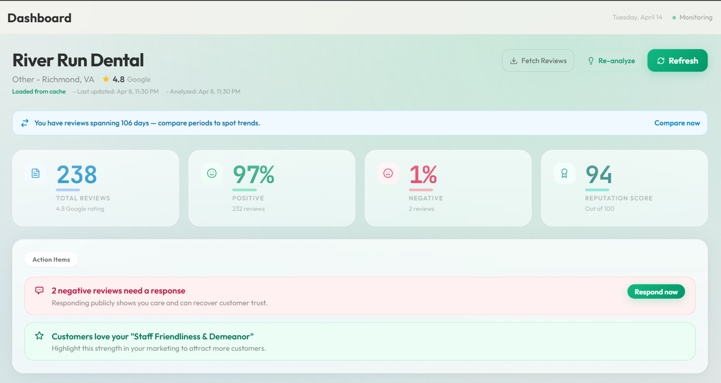Select the Action Items tab
The height and width of the screenshot is (383, 721).
pos(51,259)
